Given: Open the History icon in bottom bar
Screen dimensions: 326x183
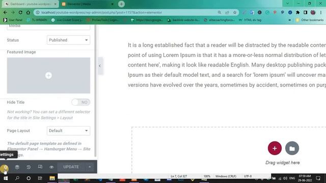Looking at the screenshot, I should click(x=29, y=167).
